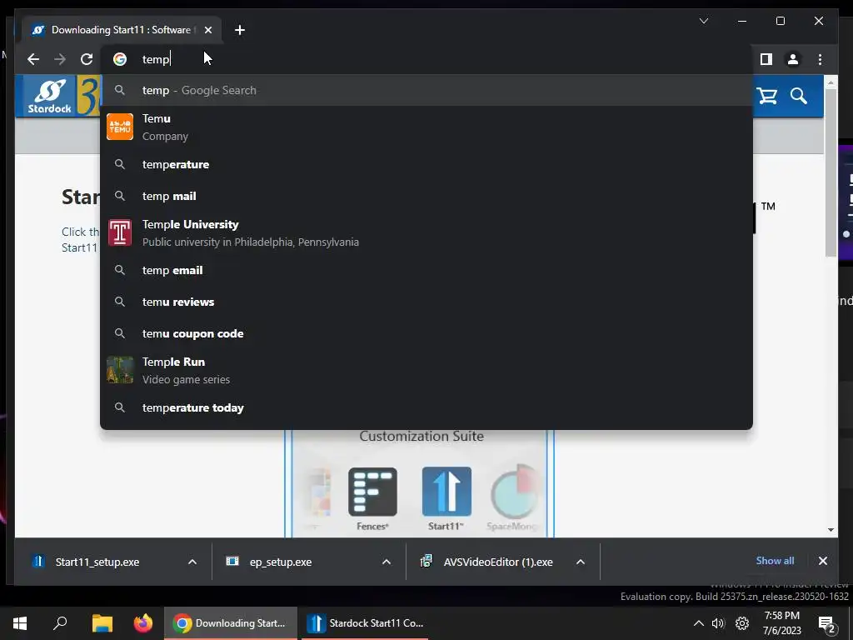Pick the 'temperature' search suggestion
This screenshot has width=853, height=640.
coord(426,164)
